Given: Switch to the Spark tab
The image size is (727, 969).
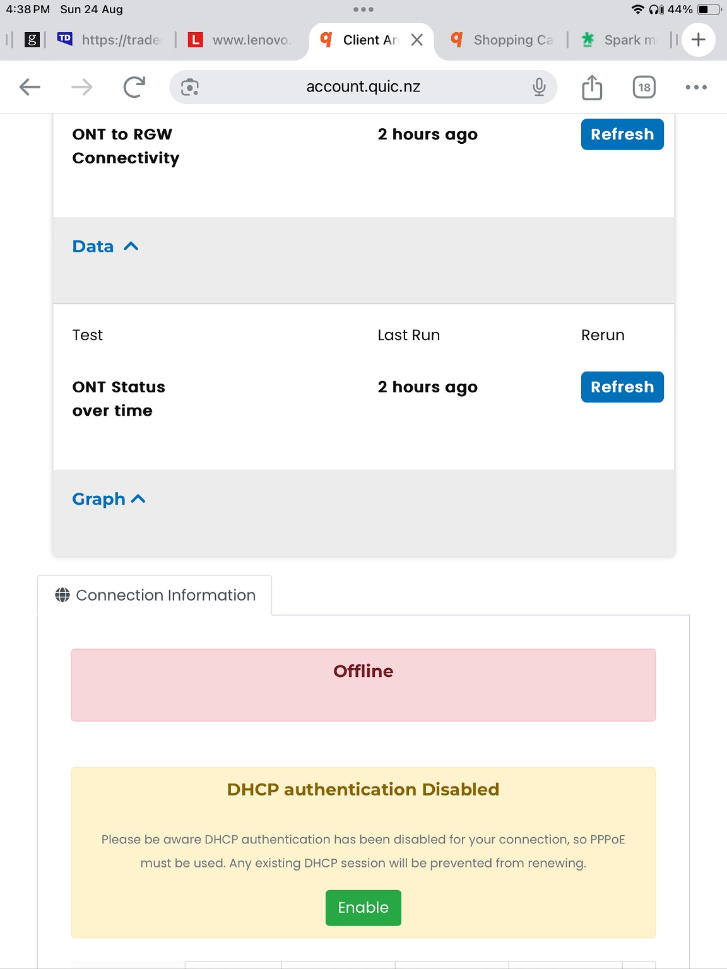Looking at the screenshot, I should 622,40.
